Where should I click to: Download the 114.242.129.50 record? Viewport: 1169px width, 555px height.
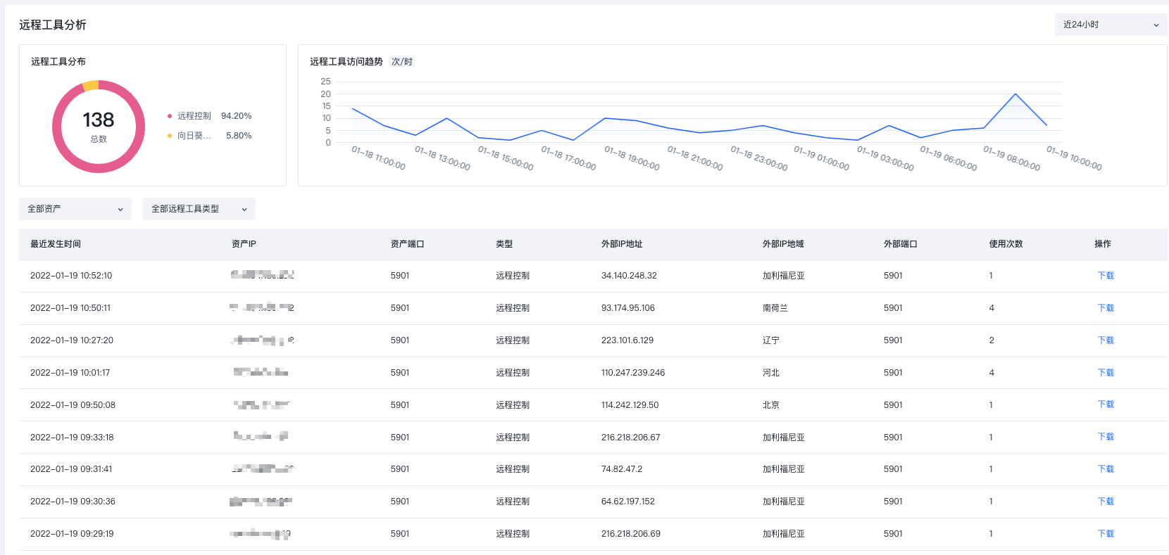tap(1106, 404)
